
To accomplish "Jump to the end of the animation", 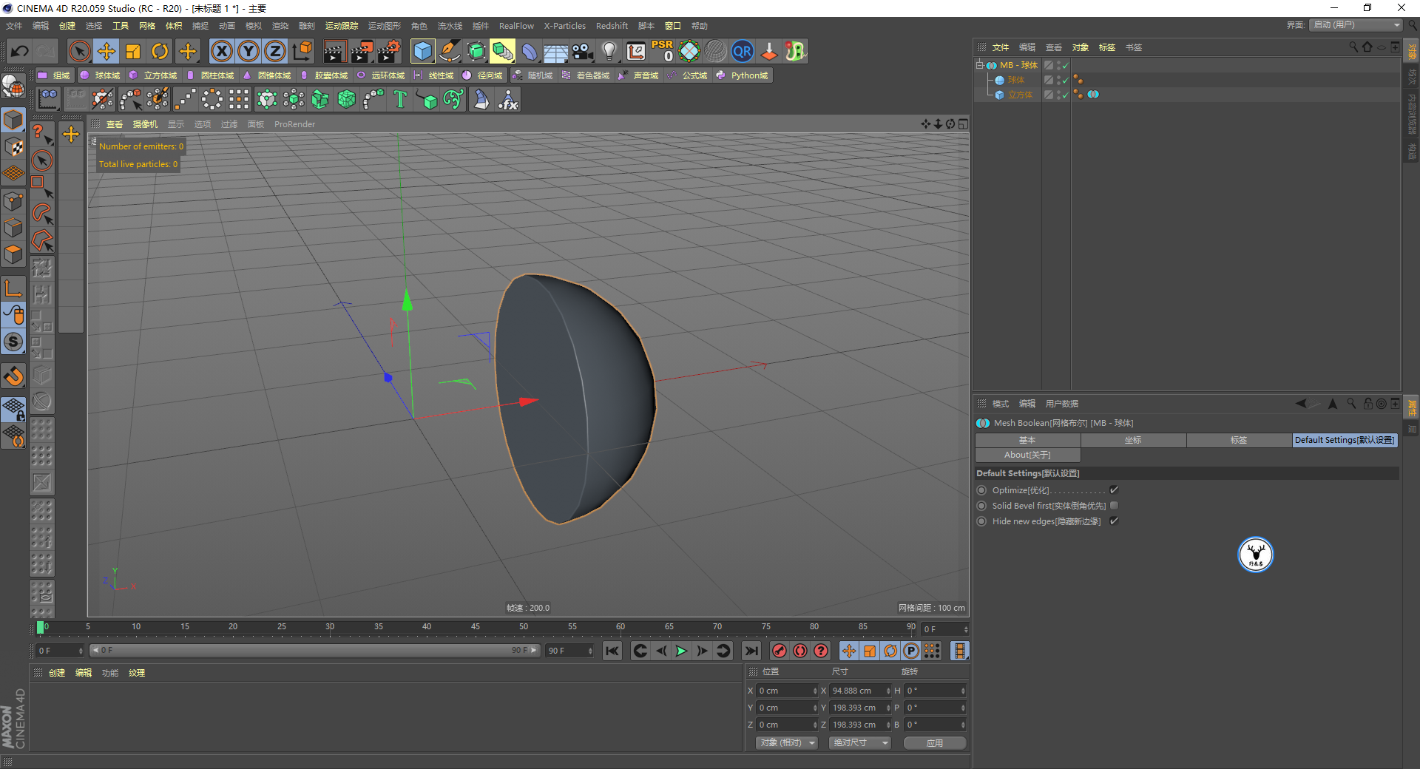I will (x=751, y=651).
